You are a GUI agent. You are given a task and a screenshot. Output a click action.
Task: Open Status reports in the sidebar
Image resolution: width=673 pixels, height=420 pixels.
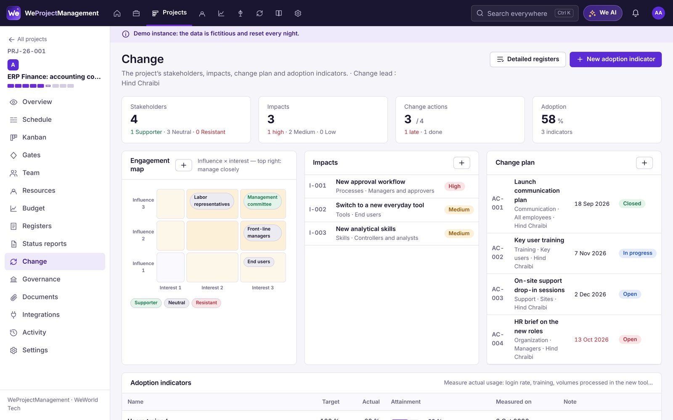(55, 244)
